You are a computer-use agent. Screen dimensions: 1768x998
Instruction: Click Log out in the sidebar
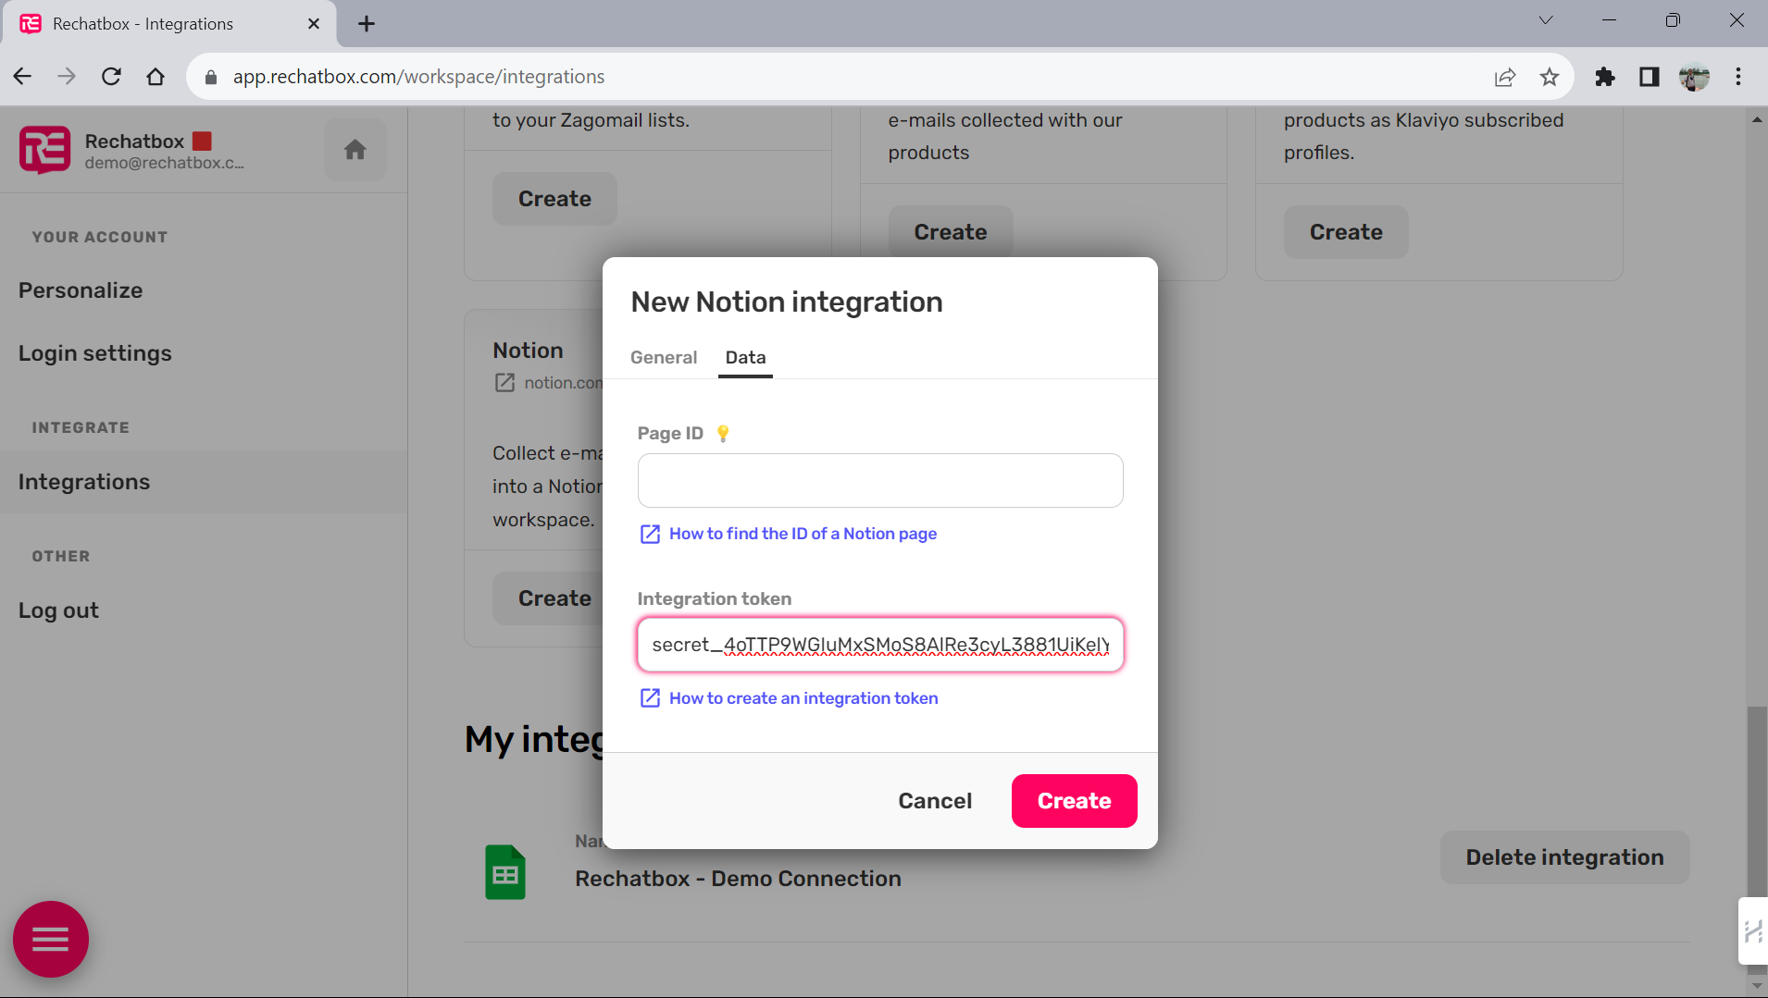tap(58, 610)
